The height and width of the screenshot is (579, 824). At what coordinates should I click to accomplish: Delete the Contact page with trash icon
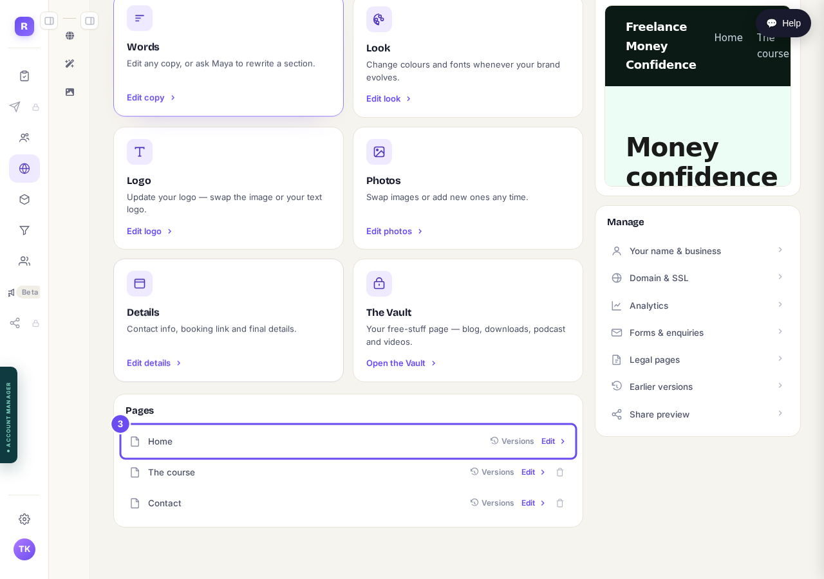[560, 503]
